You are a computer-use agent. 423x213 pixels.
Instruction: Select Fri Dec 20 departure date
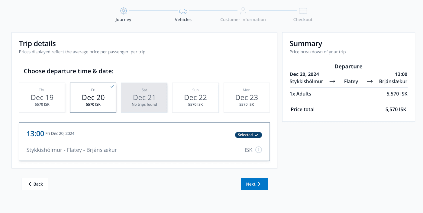pos(93,98)
